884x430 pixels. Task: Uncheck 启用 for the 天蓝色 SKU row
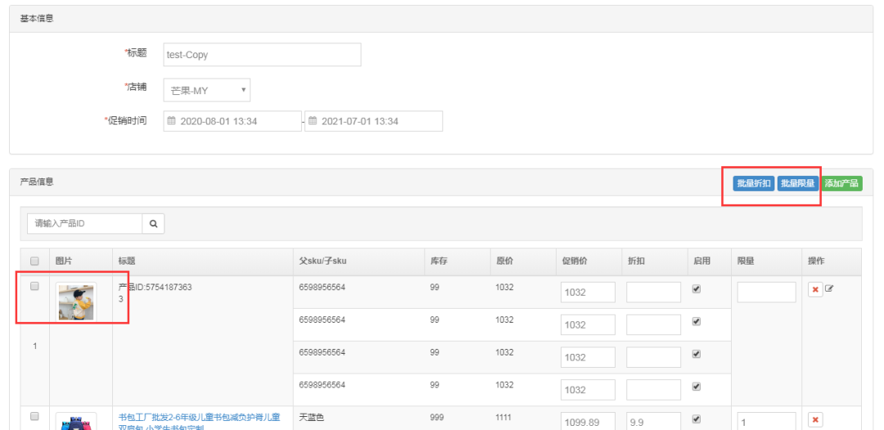click(697, 419)
